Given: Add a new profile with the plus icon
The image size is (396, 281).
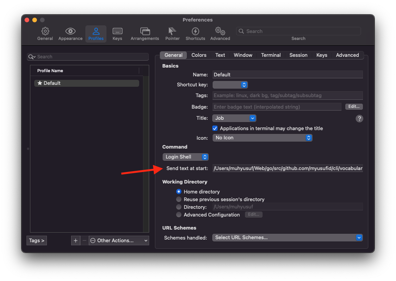Looking at the screenshot, I should [75, 240].
